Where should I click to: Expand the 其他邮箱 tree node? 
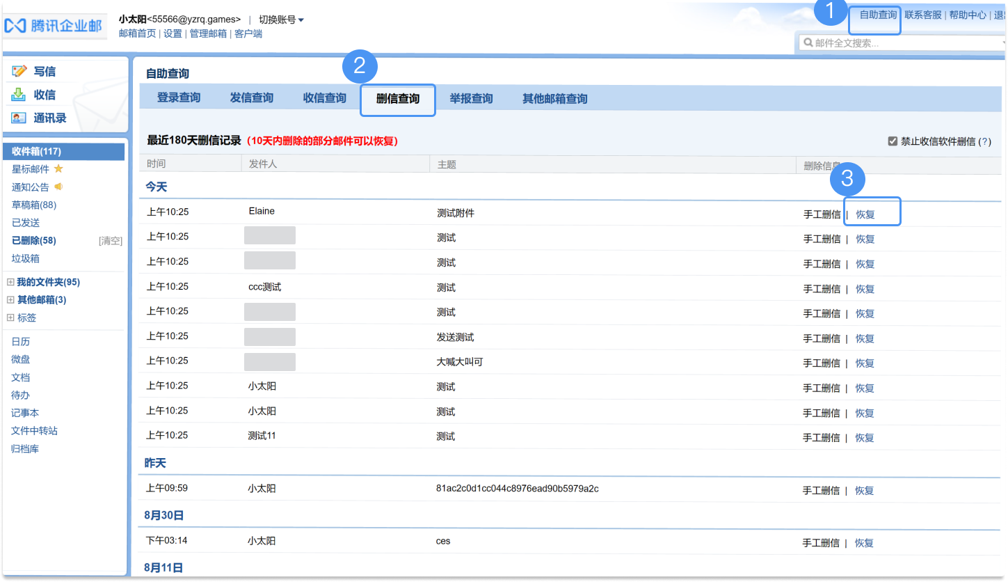click(x=10, y=300)
